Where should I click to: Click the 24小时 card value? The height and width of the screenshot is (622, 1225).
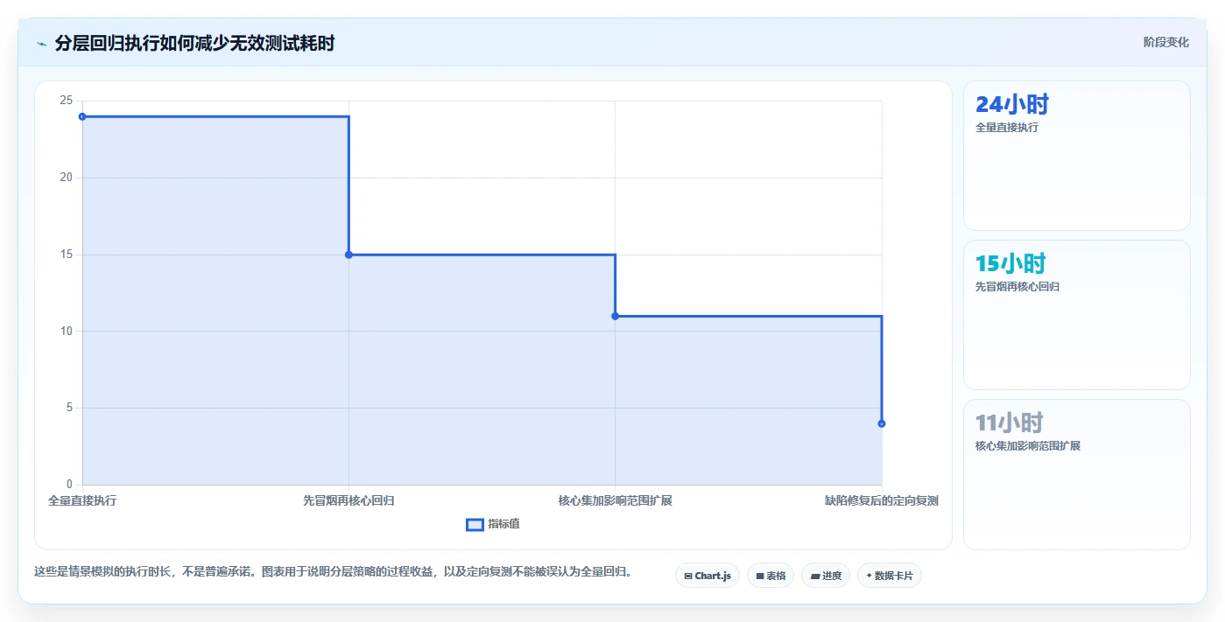pos(1011,105)
